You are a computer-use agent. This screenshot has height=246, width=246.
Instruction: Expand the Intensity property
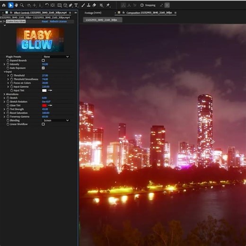[x=4, y=64]
